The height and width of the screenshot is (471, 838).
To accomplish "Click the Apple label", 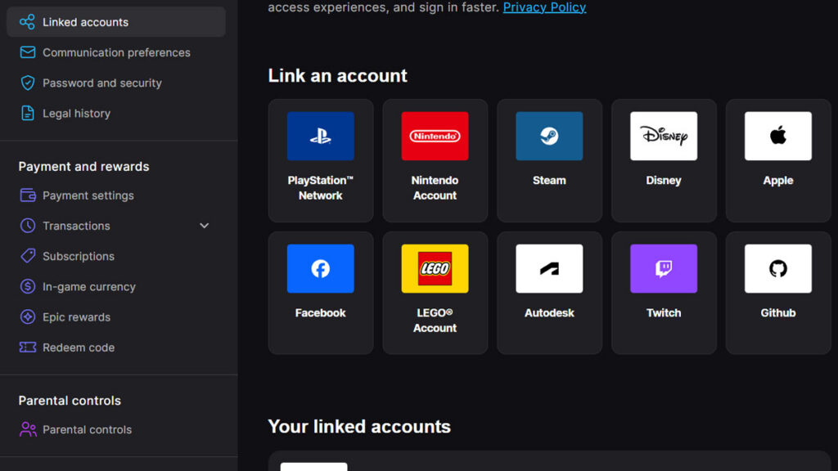I will click(x=778, y=181).
